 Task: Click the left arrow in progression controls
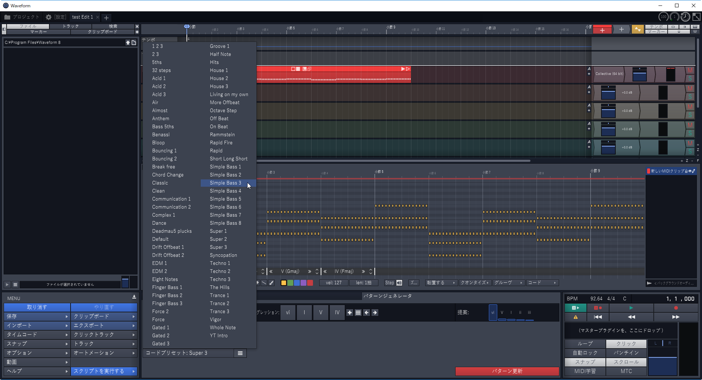pyautogui.click(x=367, y=313)
